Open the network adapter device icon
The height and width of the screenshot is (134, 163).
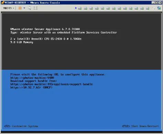tap(159, 8)
